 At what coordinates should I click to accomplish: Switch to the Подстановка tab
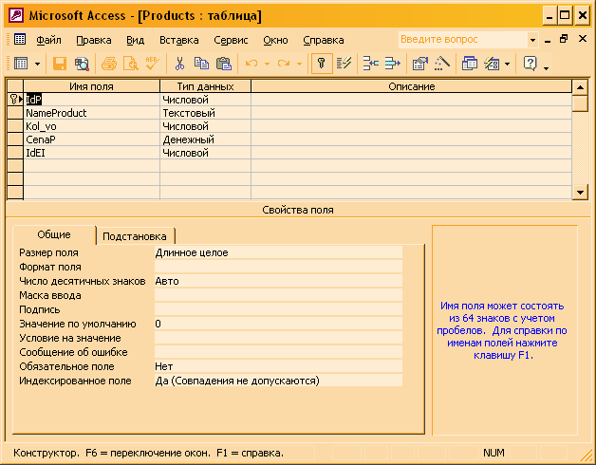(x=135, y=236)
